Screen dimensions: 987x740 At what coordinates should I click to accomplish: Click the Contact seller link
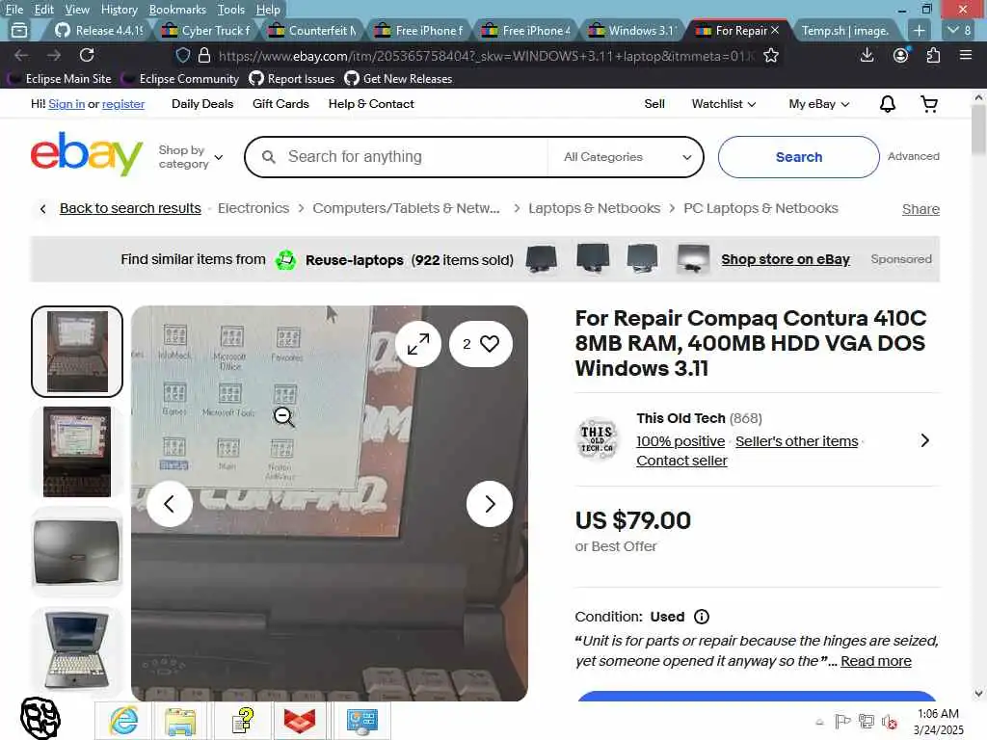pyautogui.click(x=681, y=461)
